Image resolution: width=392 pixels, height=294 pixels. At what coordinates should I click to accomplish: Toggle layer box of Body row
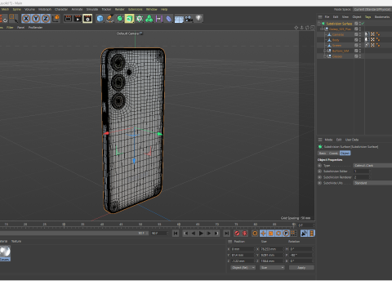356,40
